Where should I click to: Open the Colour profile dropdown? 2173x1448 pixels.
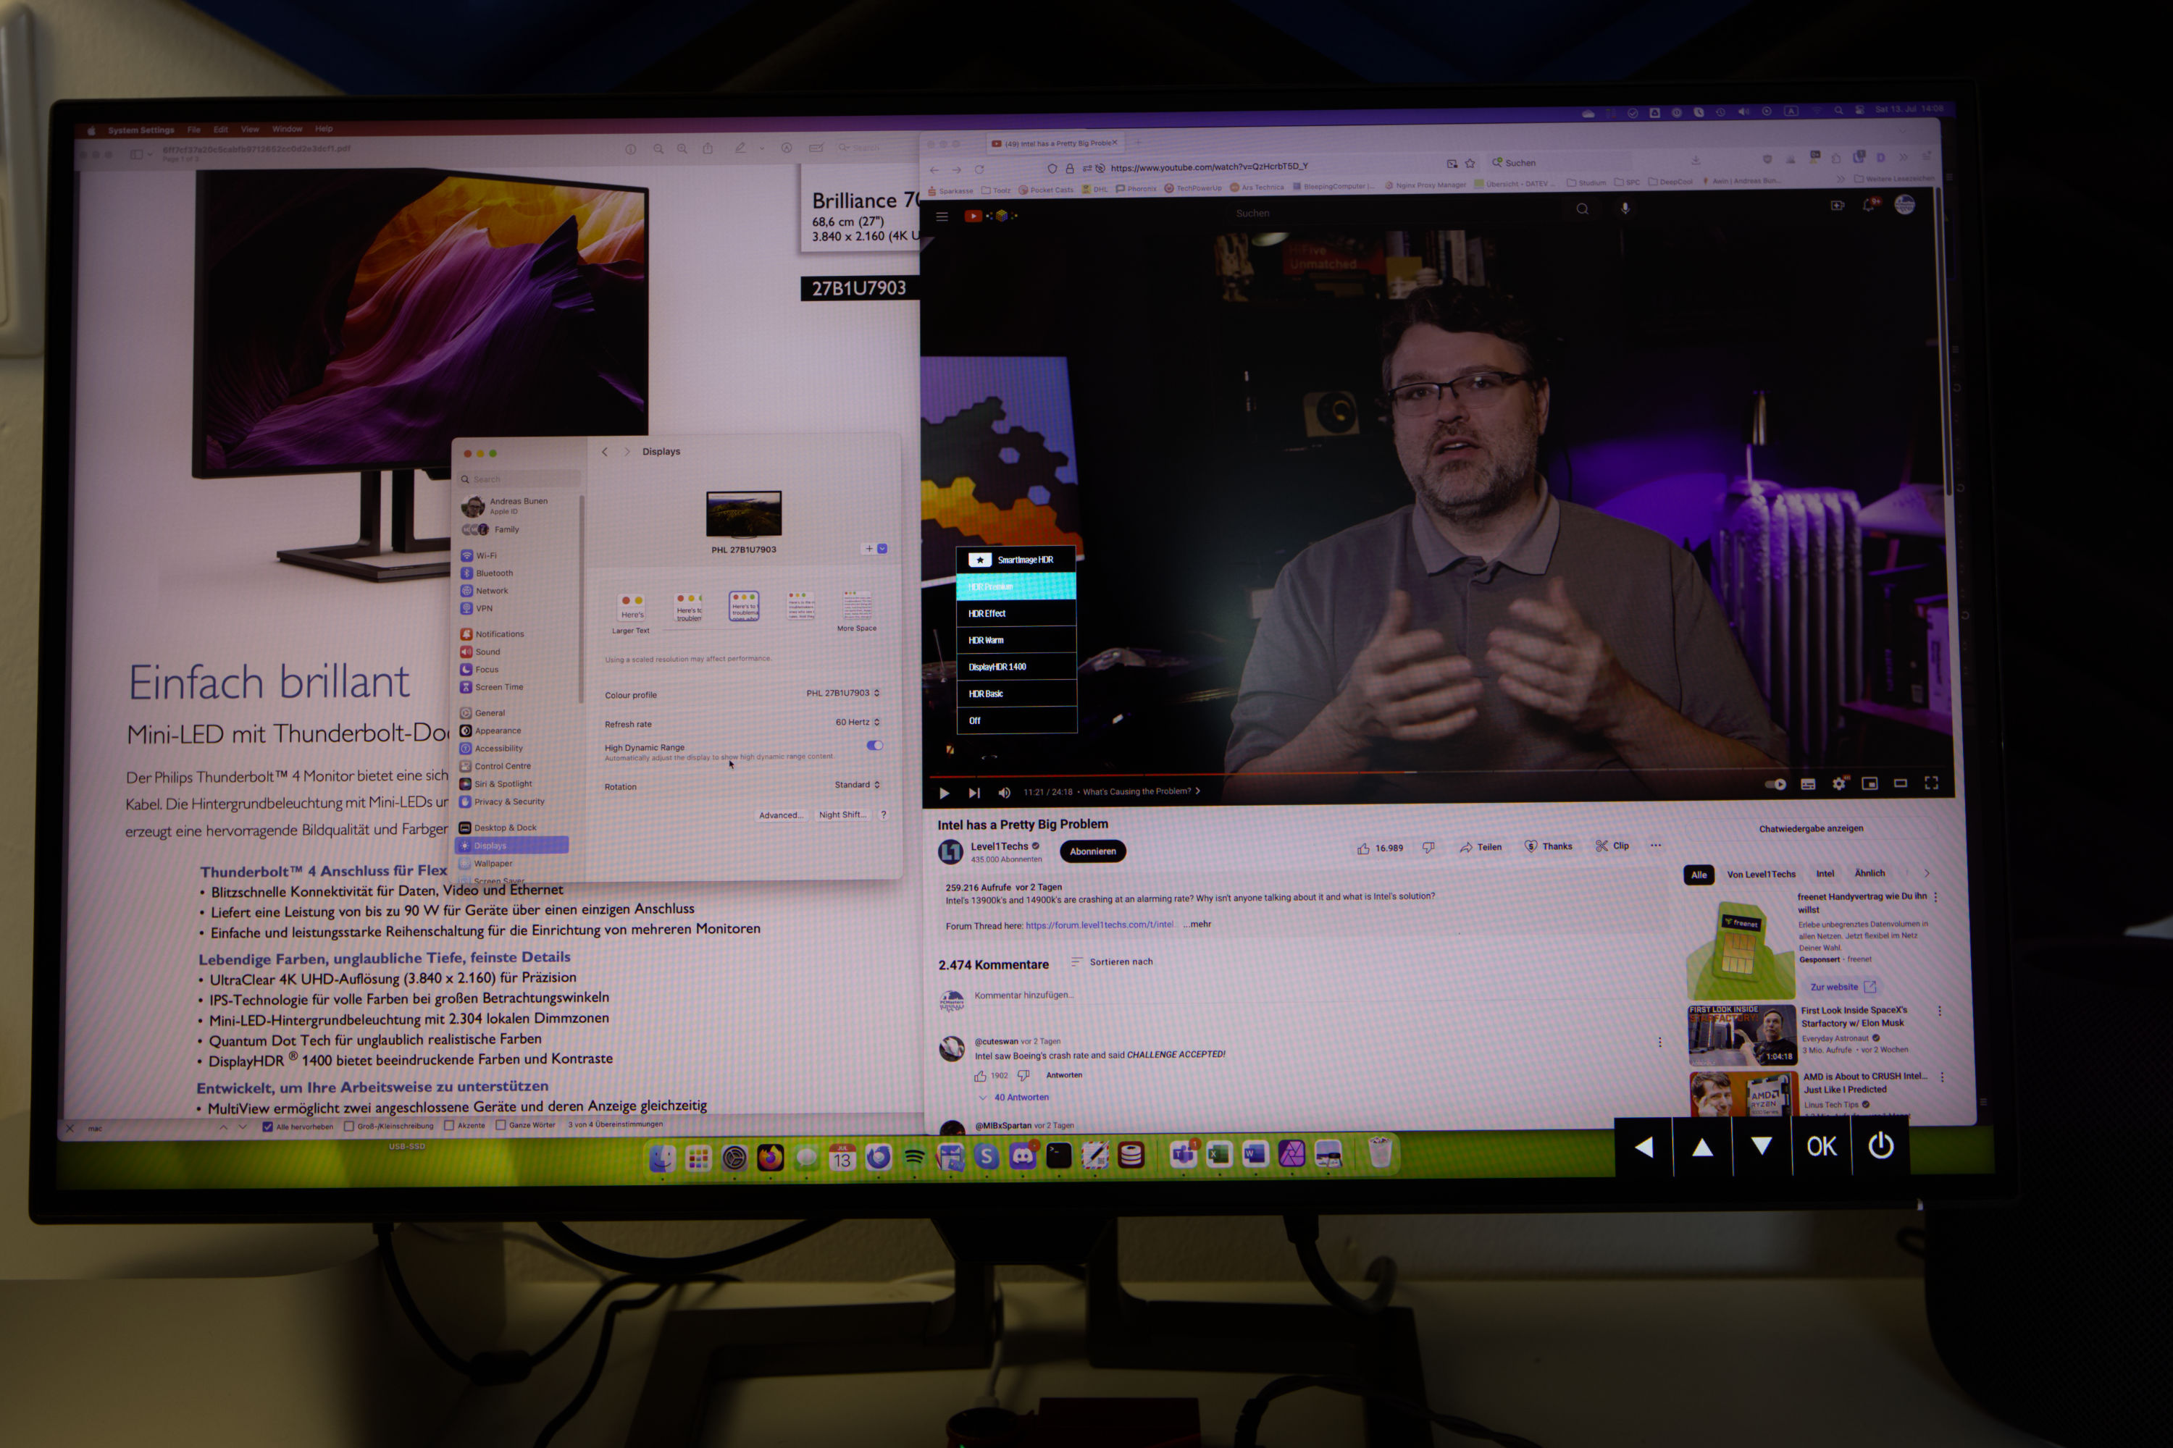pyautogui.click(x=842, y=693)
